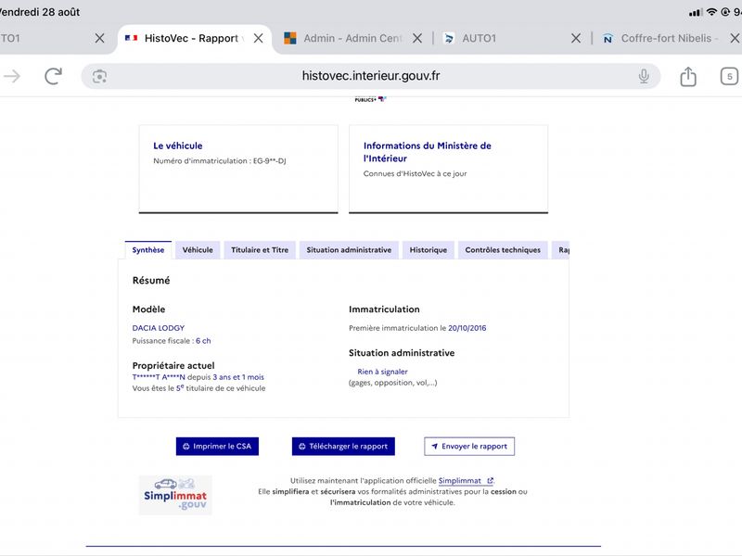Image resolution: width=742 pixels, height=556 pixels.
Task: Click the external link icon after Simplimmat
Action: coord(491,481)
